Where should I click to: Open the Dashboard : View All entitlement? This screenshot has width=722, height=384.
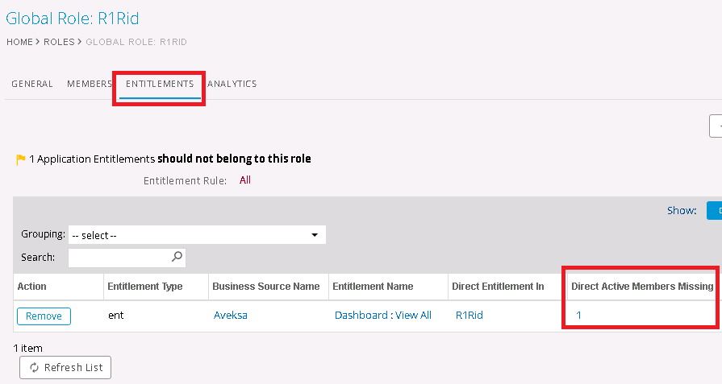tap(382, 316)
